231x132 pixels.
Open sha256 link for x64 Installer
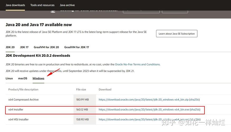pyautogui.click(x=195, y=110)
